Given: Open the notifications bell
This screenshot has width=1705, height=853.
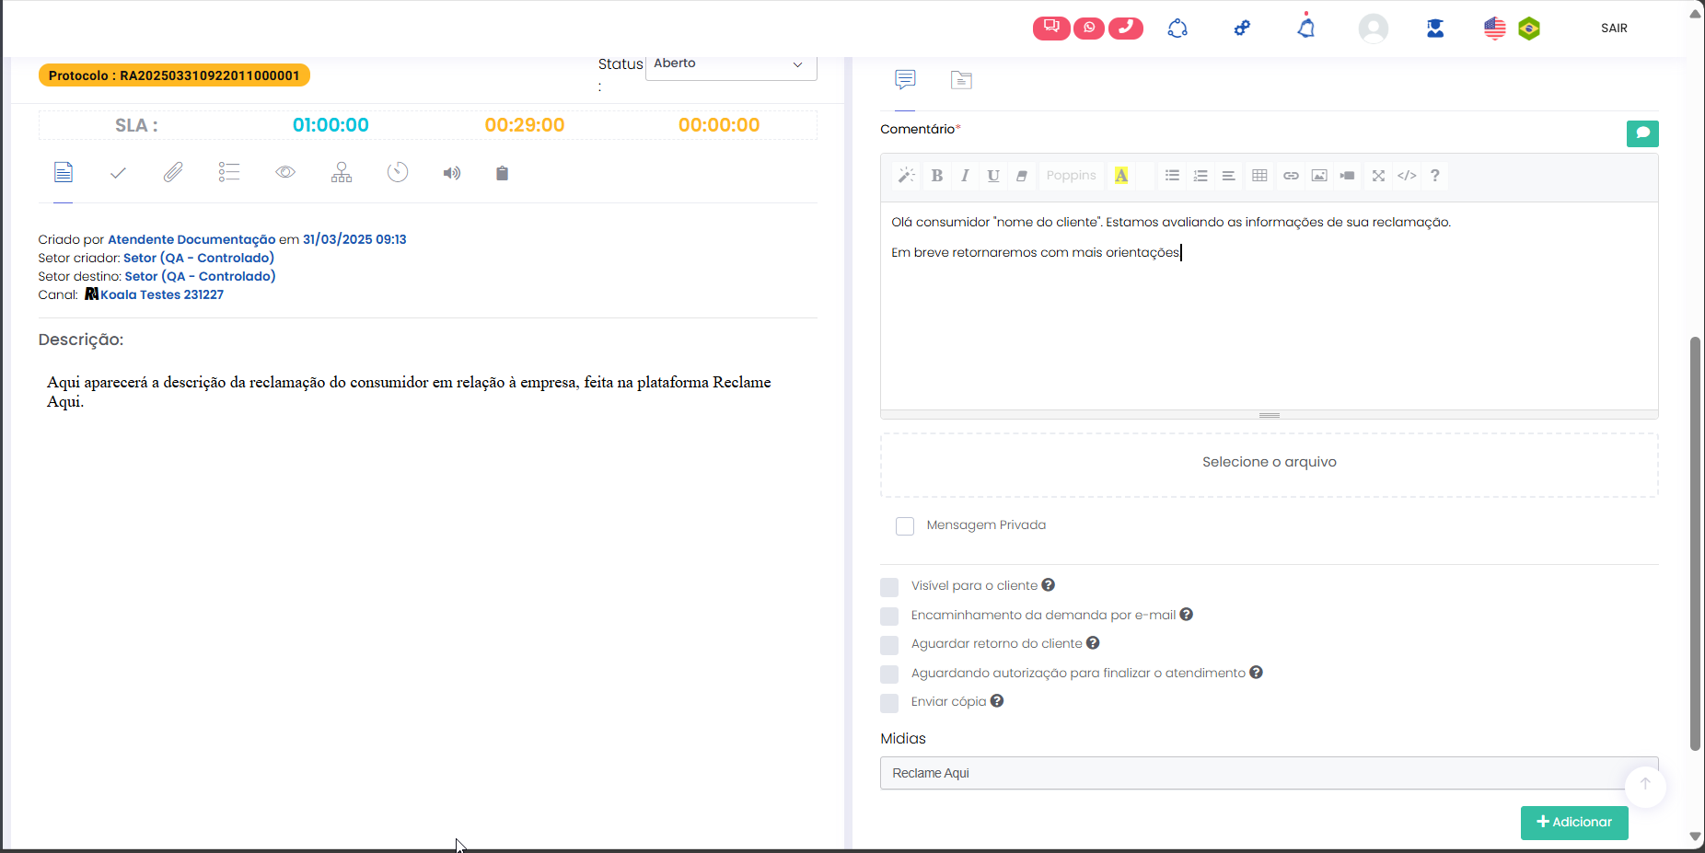Looking at the screenshot, I should tap(1305, 29).
